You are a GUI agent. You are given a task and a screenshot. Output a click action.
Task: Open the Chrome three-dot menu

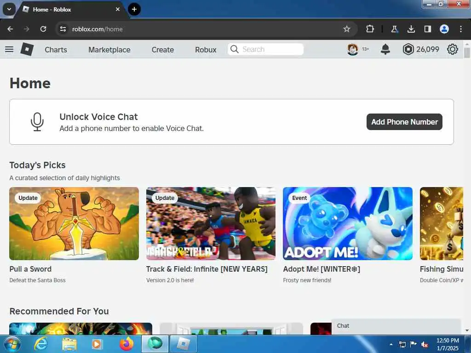coord(461,29)
